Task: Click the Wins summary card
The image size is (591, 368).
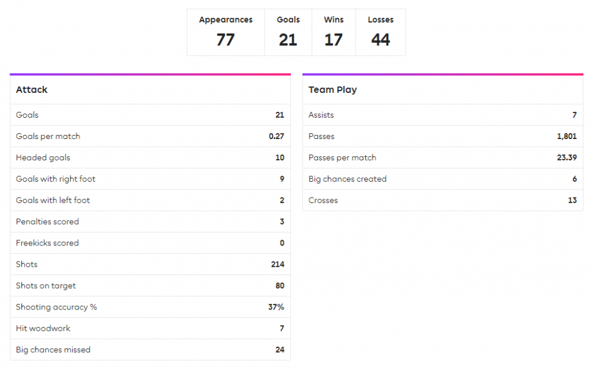Action: 333,33
